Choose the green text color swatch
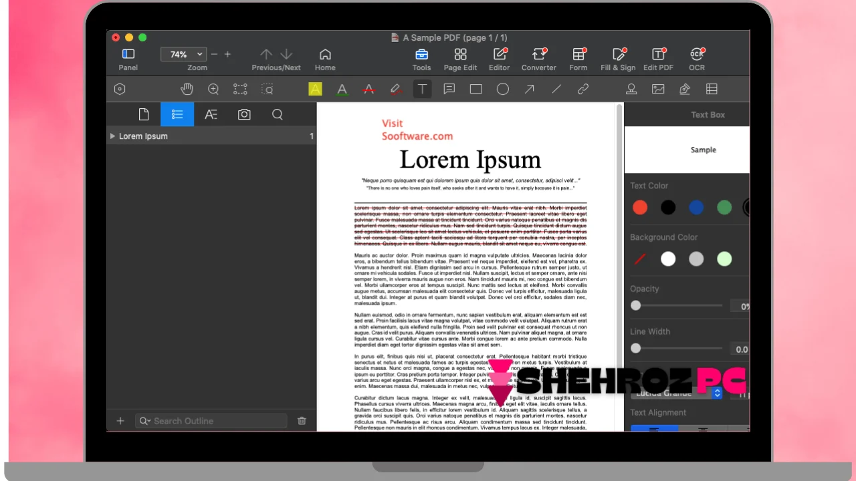 click(x=724, y=207)
